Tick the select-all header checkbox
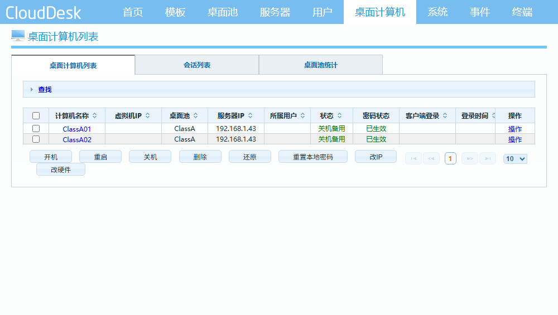Viewport: 558px width, 315px height. pyautogui.click(x=36, y=115)
